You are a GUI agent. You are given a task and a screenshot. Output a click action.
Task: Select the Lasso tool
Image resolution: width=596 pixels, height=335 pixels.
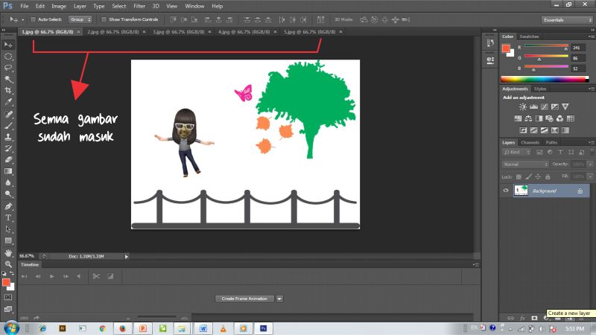[8, 68]
